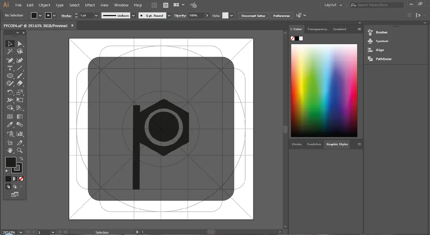The width and height of the screenshot is (430, 235).
Task: Activate the Curvature tool
Action: 20,60
